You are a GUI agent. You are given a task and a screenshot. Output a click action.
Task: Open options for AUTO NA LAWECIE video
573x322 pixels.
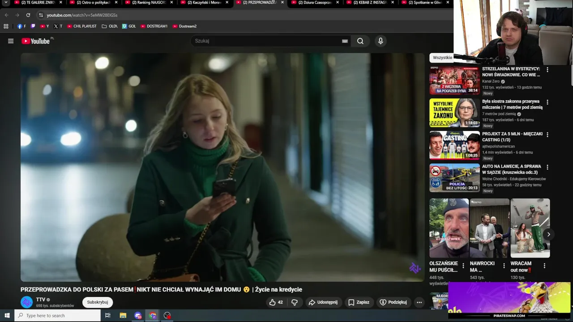(x=547, y=167)
